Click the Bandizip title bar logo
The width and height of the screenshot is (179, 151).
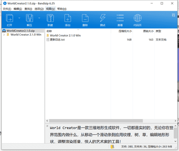(x=5, y=3)
